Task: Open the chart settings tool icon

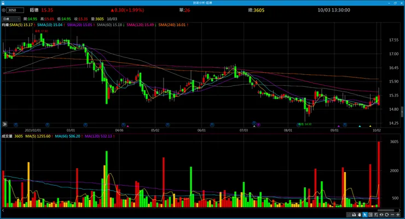Action: click(x=376, y=215)
